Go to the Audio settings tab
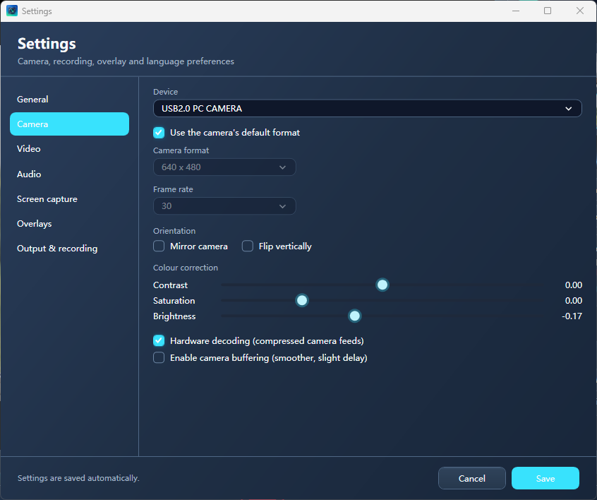 click(x=69, y=174)
